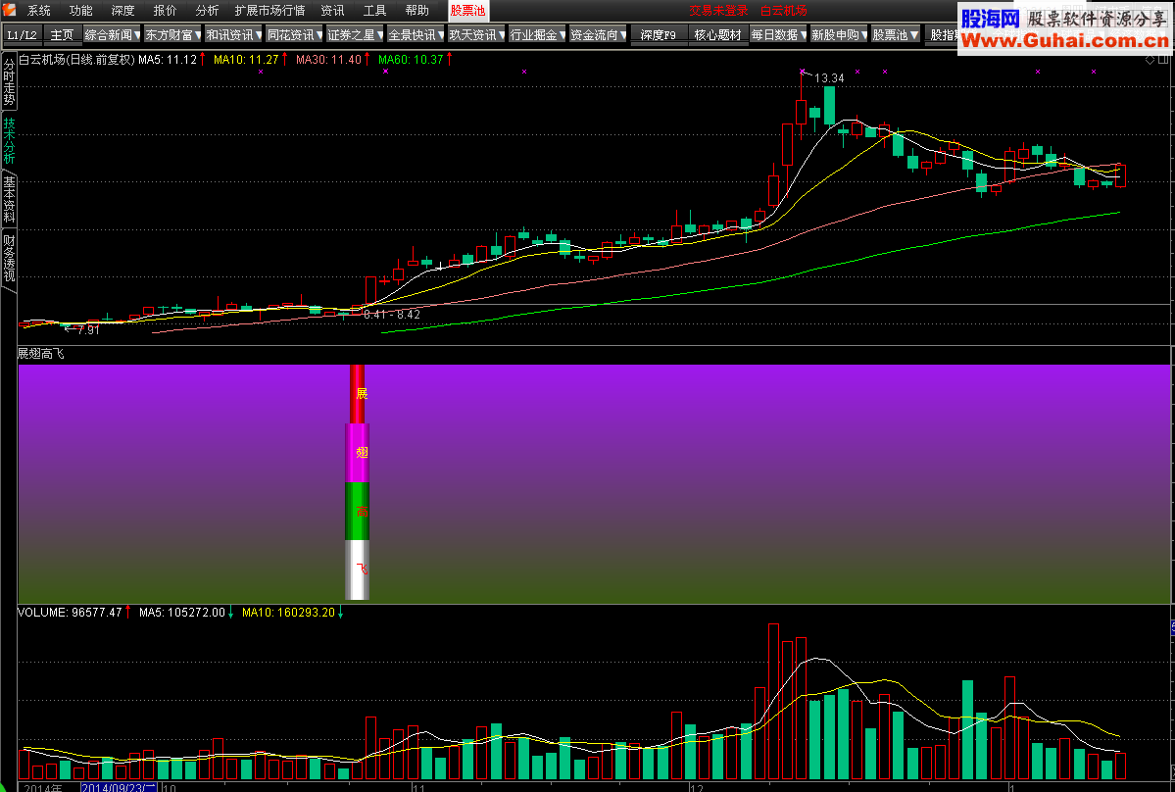Select the highlighted 股票池 menu tab

click(467, 11)
